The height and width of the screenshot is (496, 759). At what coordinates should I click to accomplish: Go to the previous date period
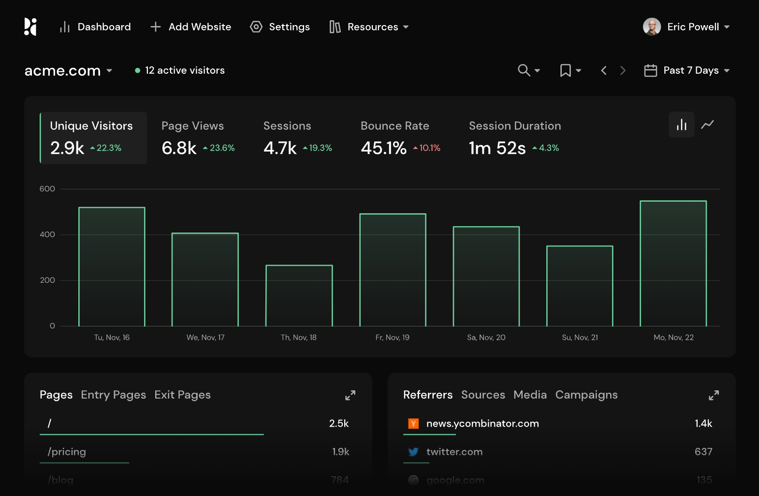pos(604,70)
